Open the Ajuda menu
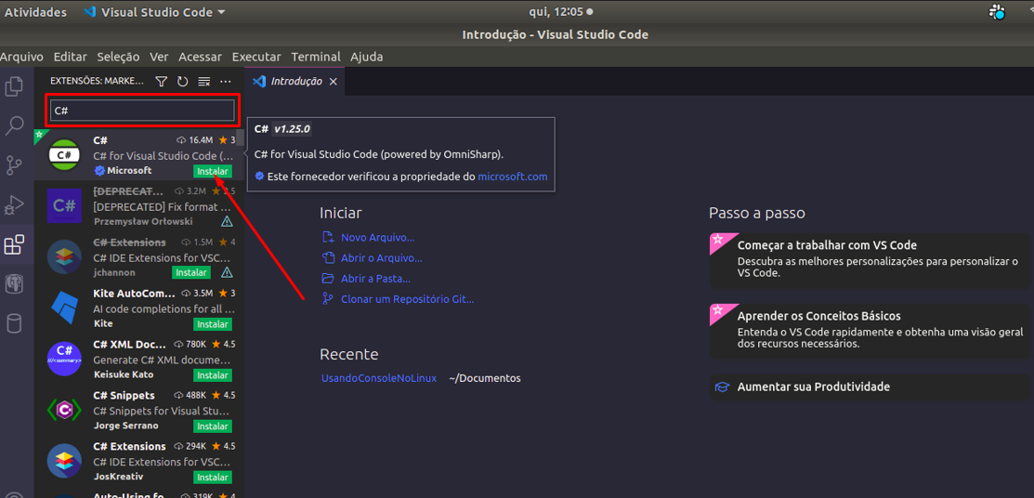Image resolution: width=1034 pixels, height=498 pixels. [367, 57]
